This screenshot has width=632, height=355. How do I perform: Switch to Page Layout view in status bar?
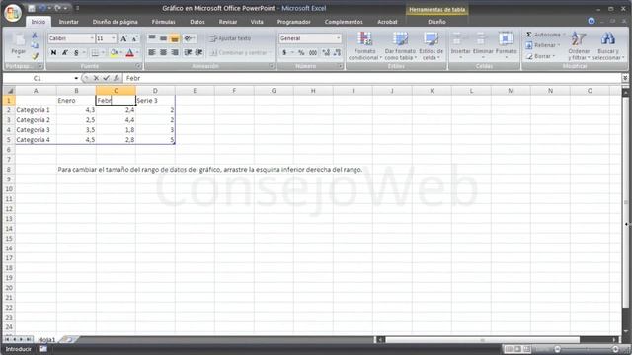tap(517, 349)
